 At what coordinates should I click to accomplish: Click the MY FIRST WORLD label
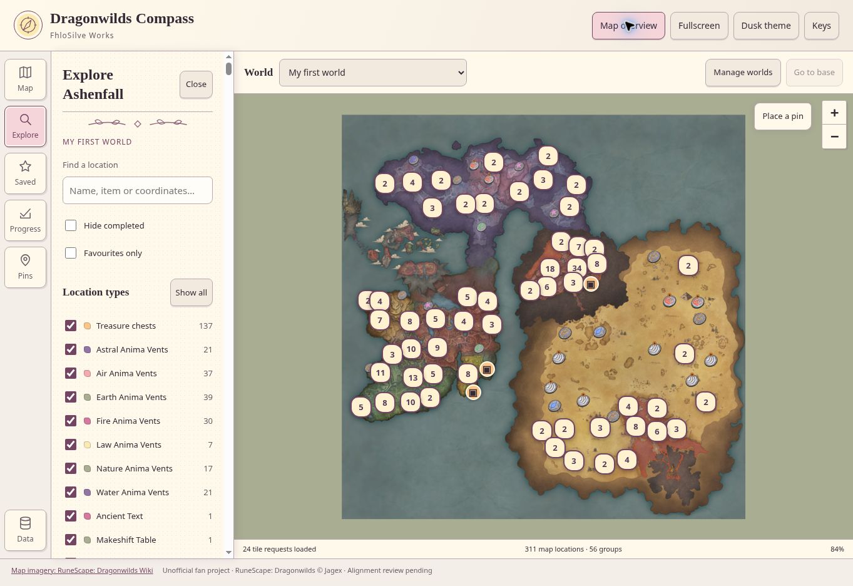coord(97,142)
